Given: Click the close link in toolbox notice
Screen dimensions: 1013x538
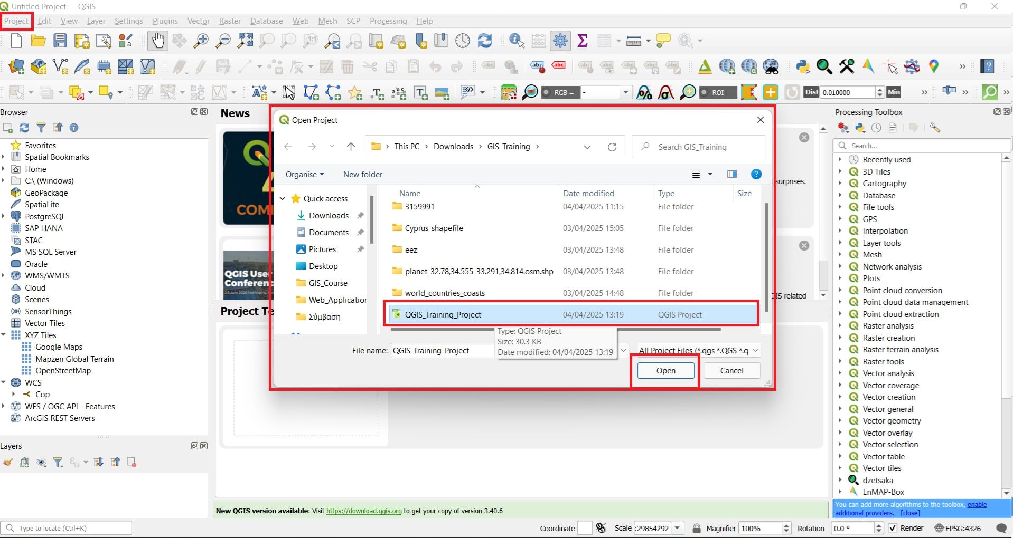Looking at the screenshot, I should (x=910, y=513).
